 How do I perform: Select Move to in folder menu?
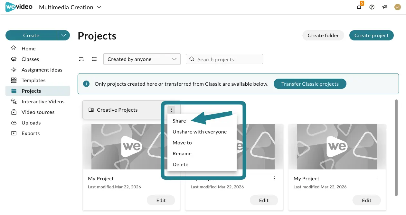tap(202, 143)
